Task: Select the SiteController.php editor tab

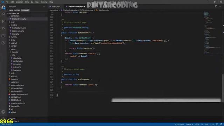Action: (75, 6)
